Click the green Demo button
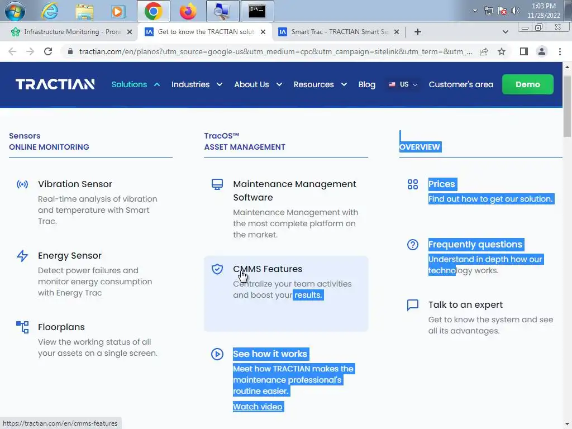The height and width of the screenshot is (429, 572). [x=527, y=84]
